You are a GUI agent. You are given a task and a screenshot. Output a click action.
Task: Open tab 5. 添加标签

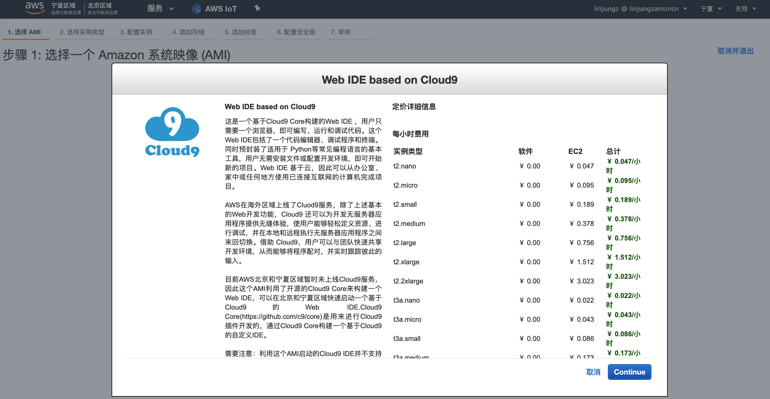click(241, 32)
